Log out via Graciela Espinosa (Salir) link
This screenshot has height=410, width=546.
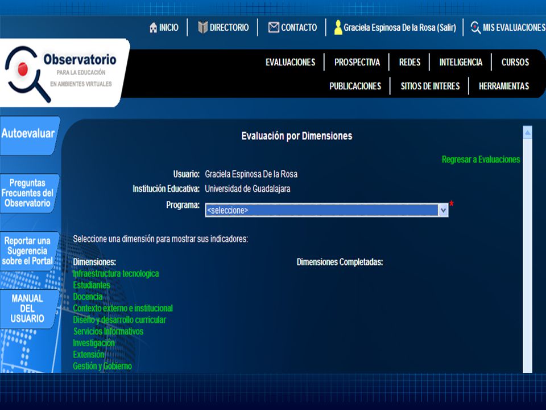click(400, 27)
